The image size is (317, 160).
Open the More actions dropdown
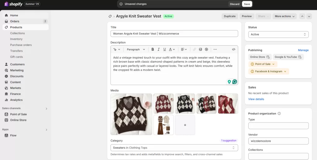coord(284,16)
